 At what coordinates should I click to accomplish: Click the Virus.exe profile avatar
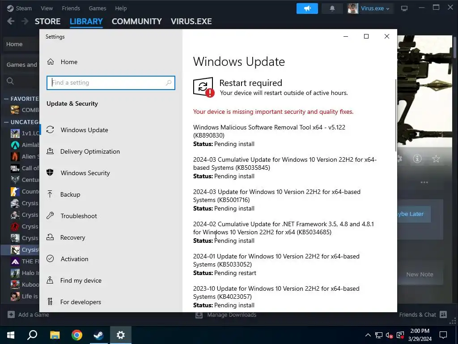pos(352,9)
